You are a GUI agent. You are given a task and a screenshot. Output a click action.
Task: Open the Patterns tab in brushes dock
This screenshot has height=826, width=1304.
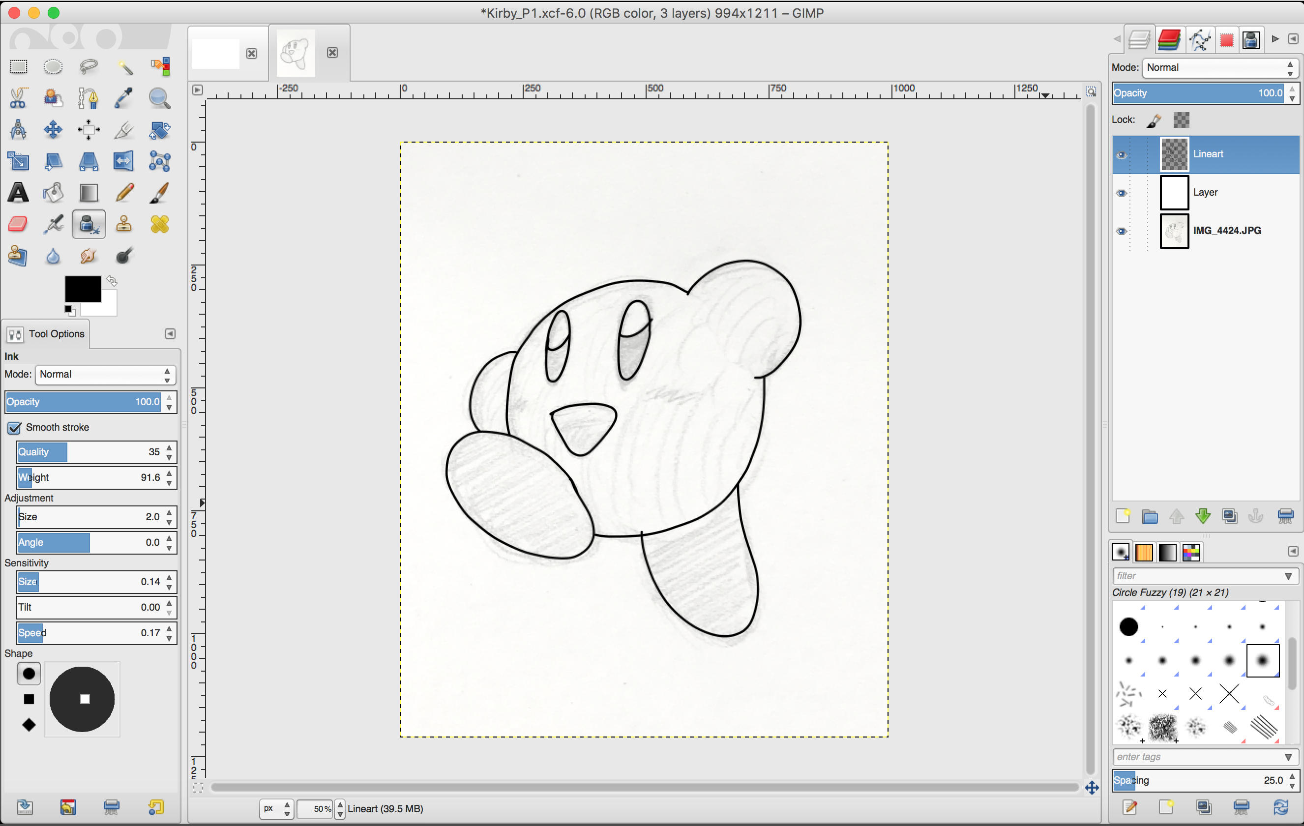pyautogui.click(x=1144, y=552)
